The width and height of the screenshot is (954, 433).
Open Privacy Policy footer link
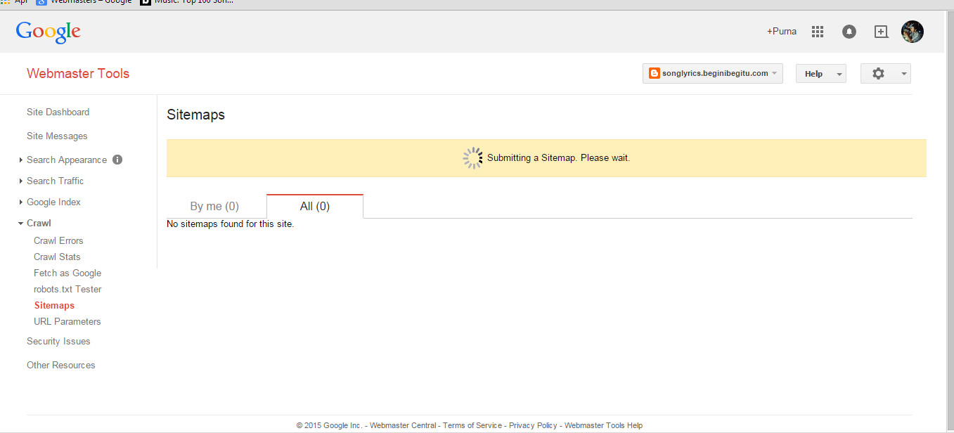tap(533, 425)
